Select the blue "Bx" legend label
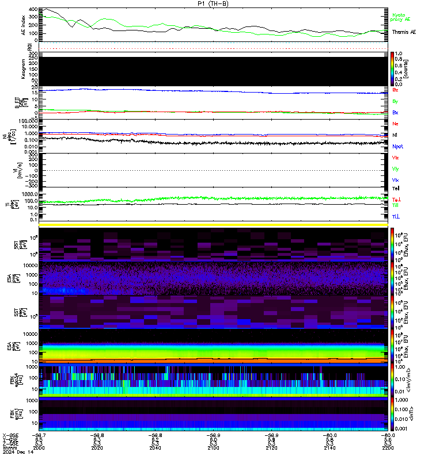Screen dimensions: 432x460 coord(395,112)
